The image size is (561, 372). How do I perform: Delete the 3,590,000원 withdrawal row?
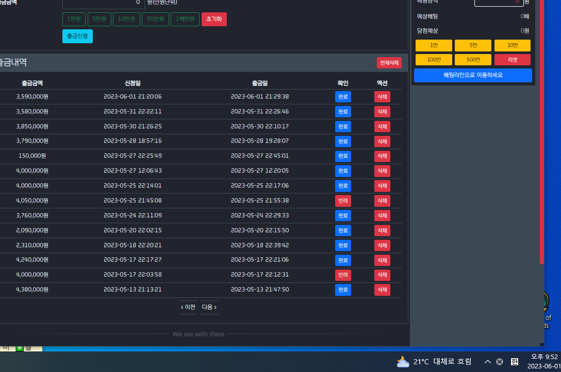pyautogui.click(x=382, y=97)
